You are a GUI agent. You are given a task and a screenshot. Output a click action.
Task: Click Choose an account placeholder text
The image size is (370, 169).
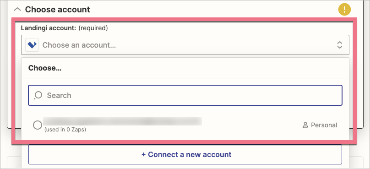[79, 45]
